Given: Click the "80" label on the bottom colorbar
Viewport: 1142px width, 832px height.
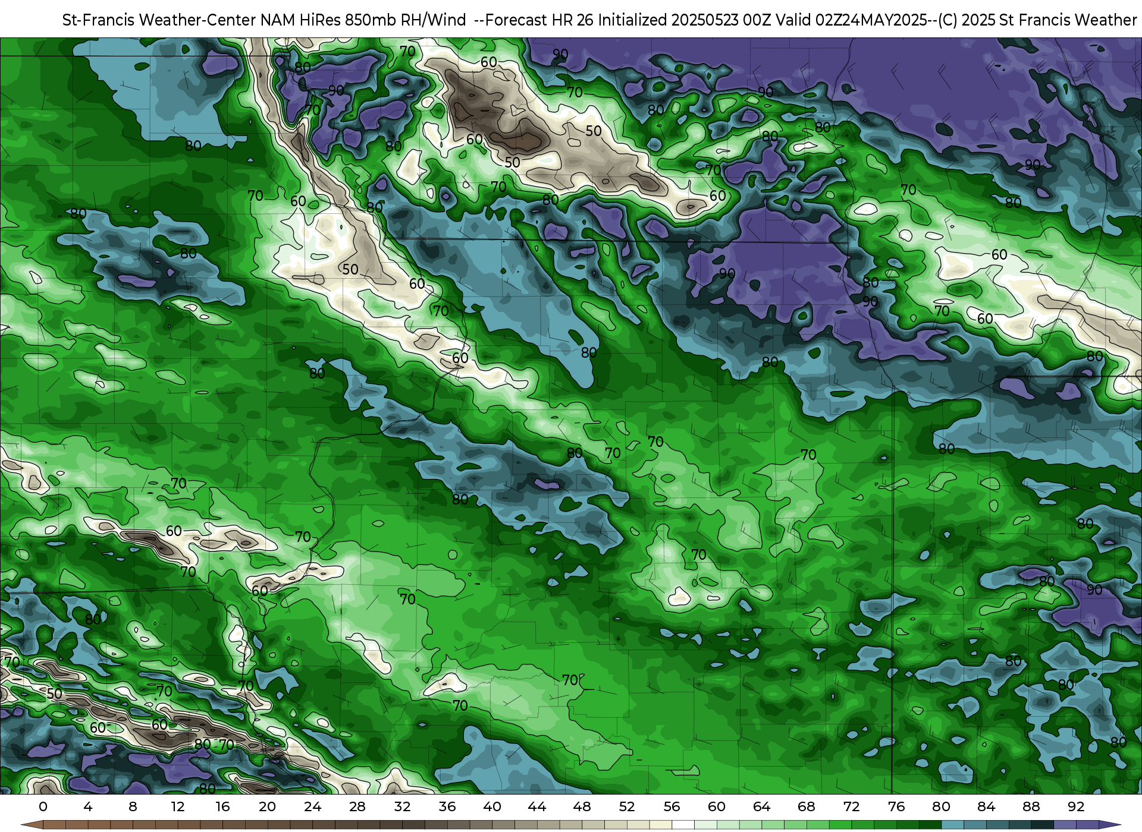Looking at the screenshot, I should (x=941, y=806).
